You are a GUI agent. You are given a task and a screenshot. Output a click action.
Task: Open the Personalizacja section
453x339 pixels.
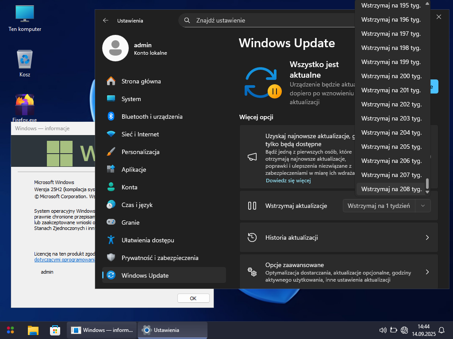click(x=140, y=152)
